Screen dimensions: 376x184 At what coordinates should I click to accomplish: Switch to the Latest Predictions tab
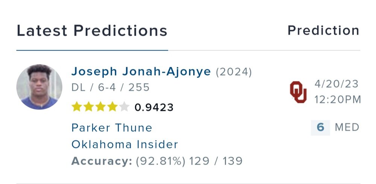click(92, 31)
